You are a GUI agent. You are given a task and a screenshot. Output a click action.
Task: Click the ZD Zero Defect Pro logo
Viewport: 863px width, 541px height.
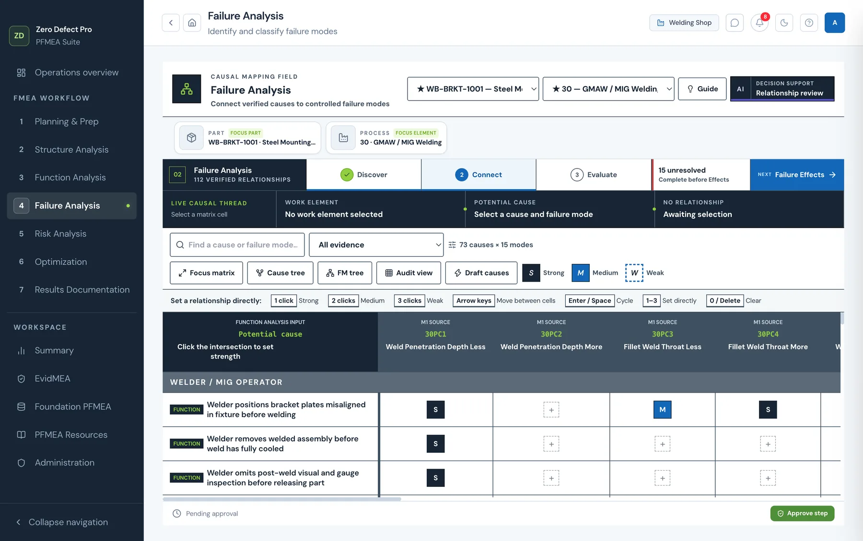coord(19,35)
